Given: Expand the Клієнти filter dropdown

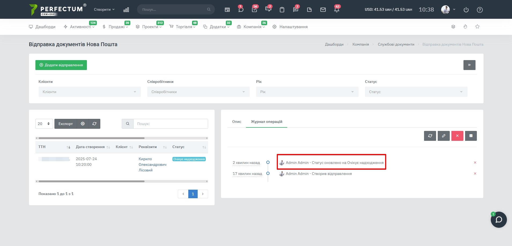Looking at the screenshot, I should 90,92.
